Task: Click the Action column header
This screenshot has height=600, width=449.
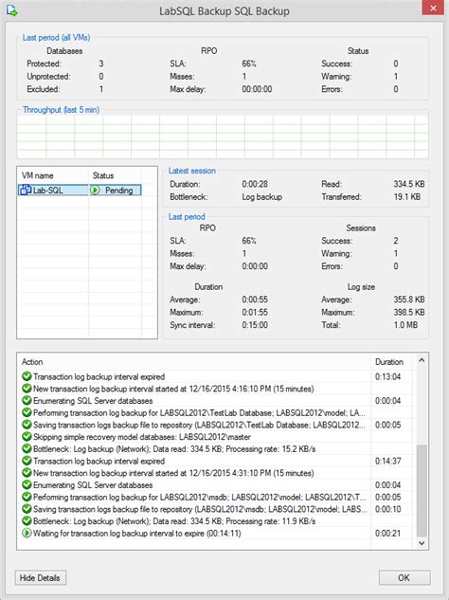Action: [32, 362]
